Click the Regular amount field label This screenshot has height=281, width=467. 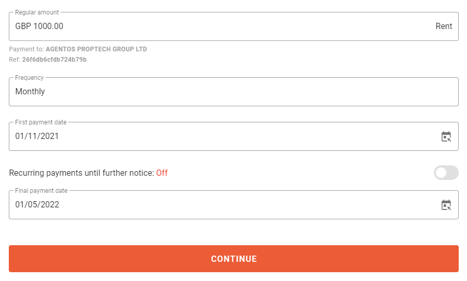(x=37, y=12)
